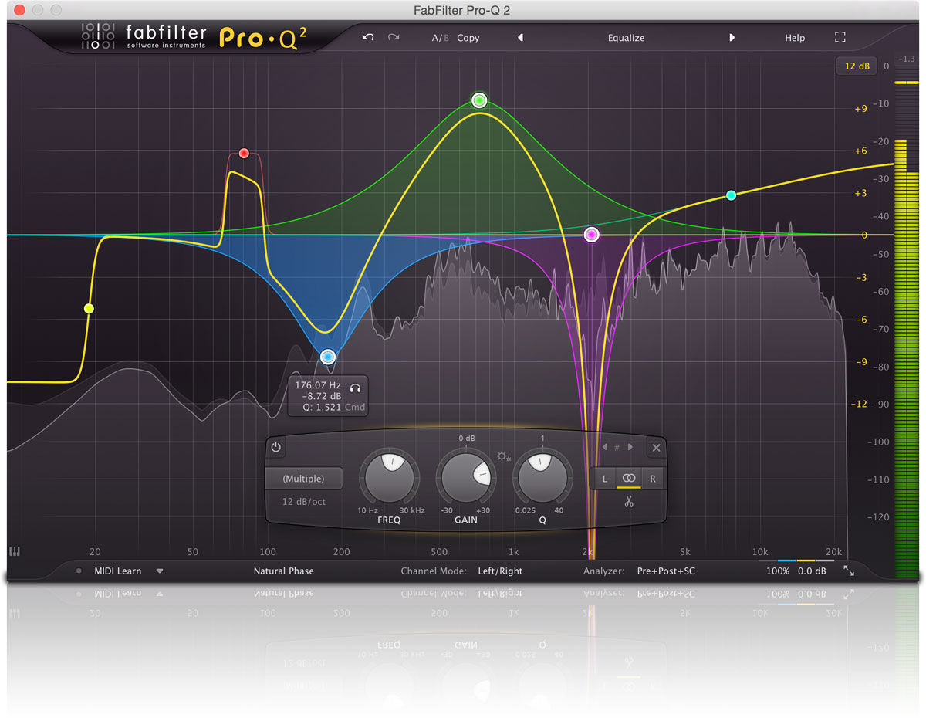The width and height of the screenshot is (926, 718).
Task: Click the resize window arrows icon
Action: (849, 571)
